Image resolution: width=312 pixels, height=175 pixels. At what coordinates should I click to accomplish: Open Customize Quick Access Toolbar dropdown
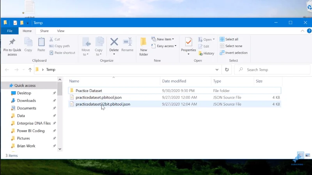[27, 23]
